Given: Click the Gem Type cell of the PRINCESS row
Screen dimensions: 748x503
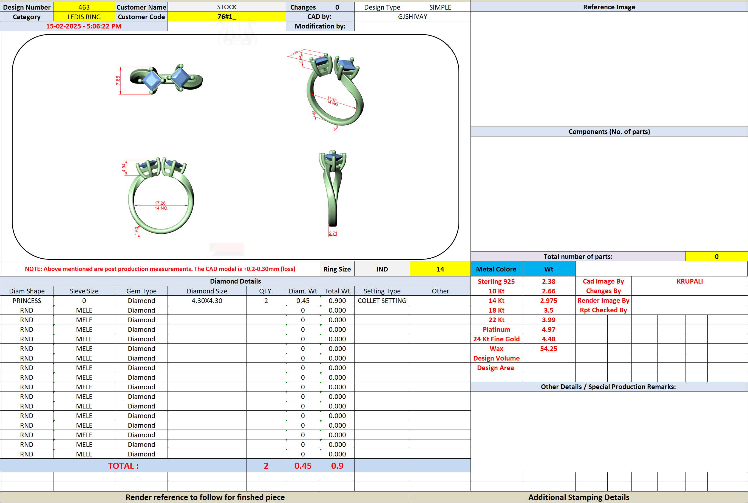Looking at the screenshot, I should coord(141,301).
